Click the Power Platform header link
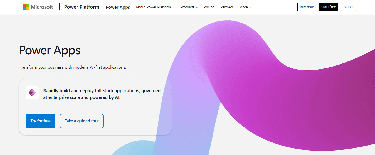 (x=82, y=7)
